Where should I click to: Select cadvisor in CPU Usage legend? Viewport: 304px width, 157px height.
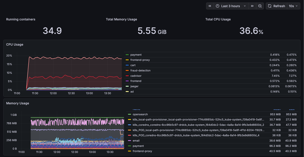pos(136,76)
